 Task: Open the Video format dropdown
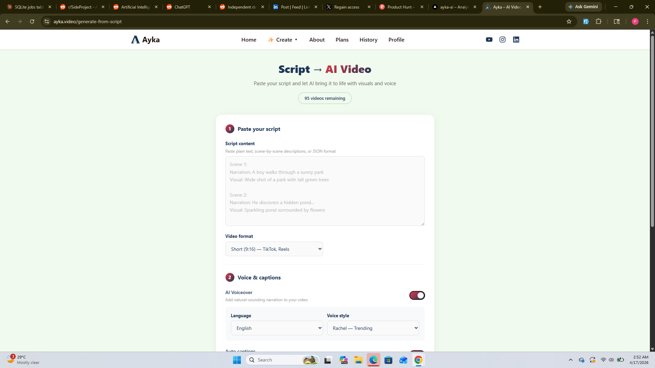[x=274, y=249]
